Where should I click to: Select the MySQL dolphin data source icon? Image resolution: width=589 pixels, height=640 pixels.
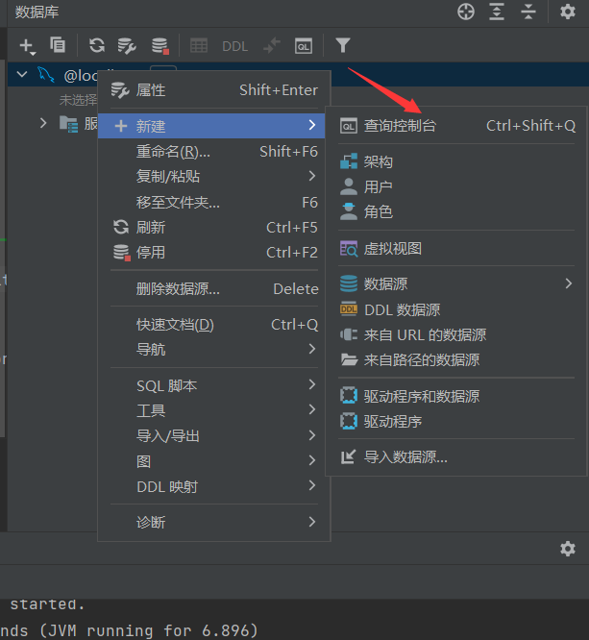[46, 75]
